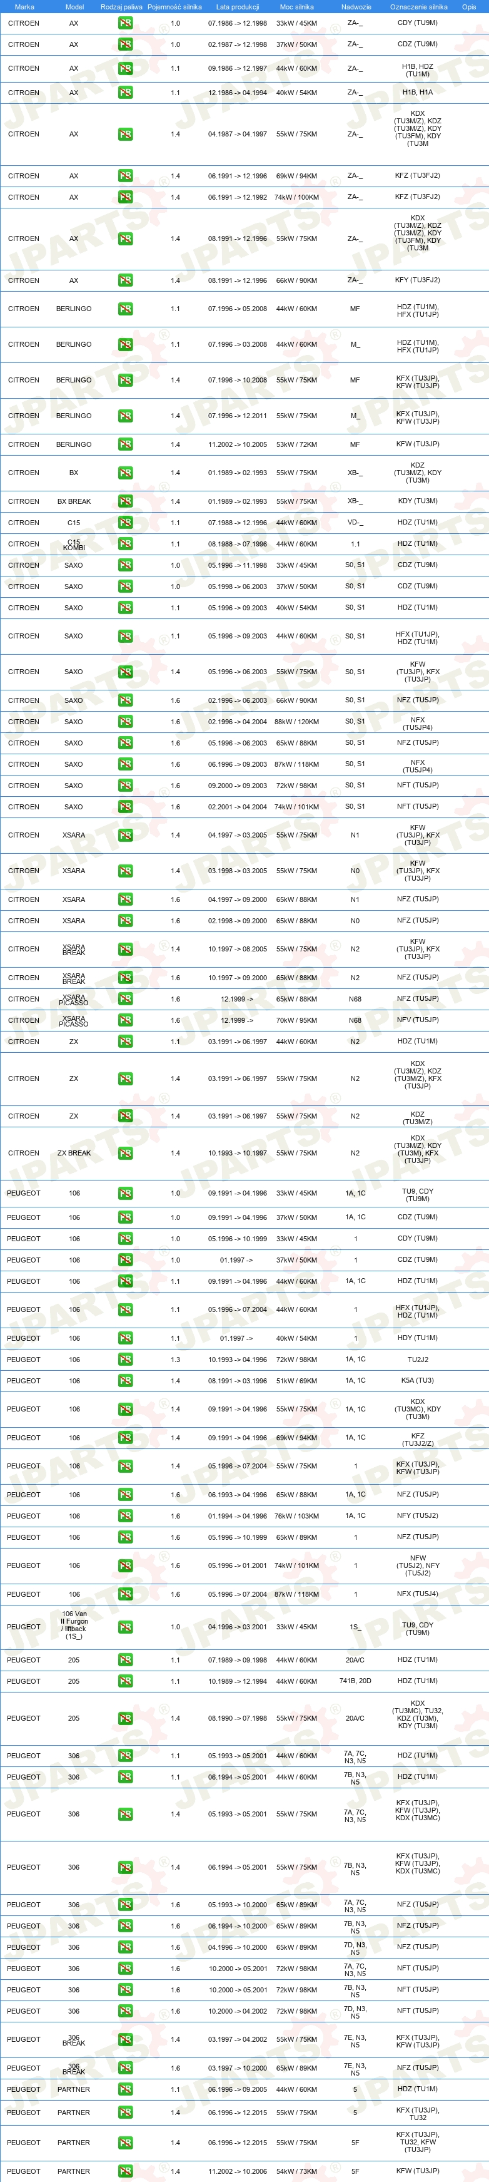Click the body code 741B, 20D cell
Viewport: 489px width, 2182px height.
coord(355,1681)
